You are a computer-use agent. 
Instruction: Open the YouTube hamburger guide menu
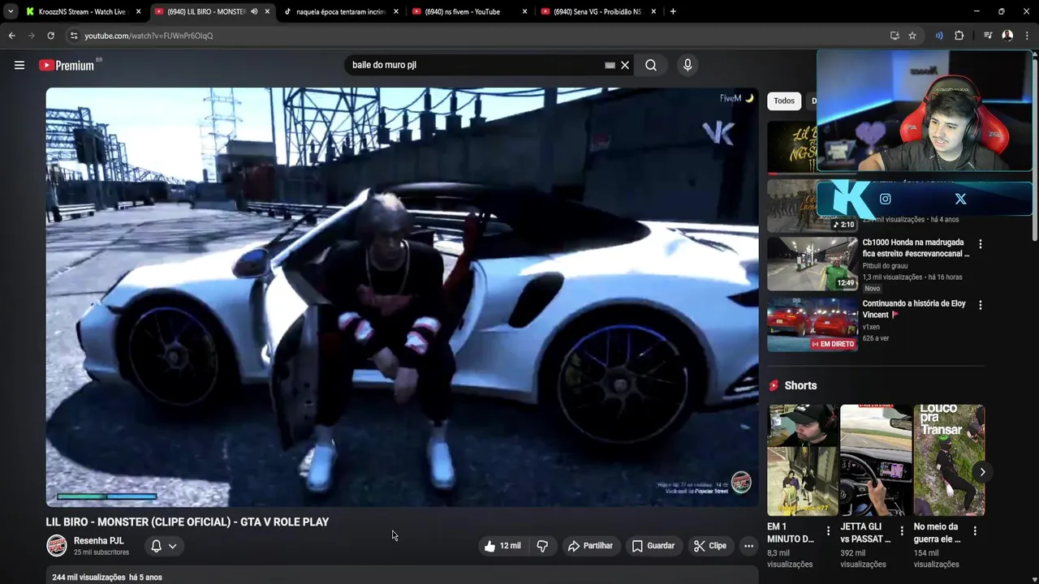[19, 65]
